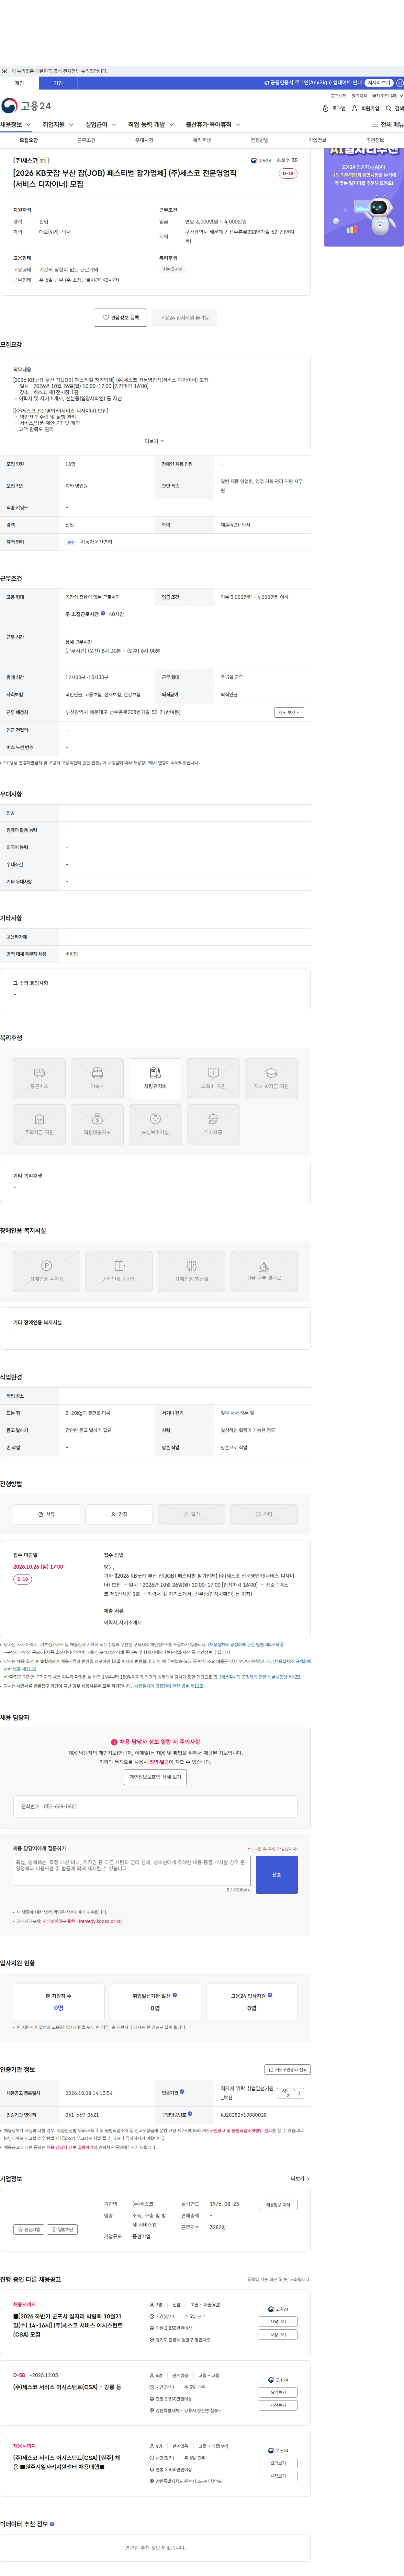Jump to the 전형방법 tab
The image size is (404, 2576).
[259, 140]
